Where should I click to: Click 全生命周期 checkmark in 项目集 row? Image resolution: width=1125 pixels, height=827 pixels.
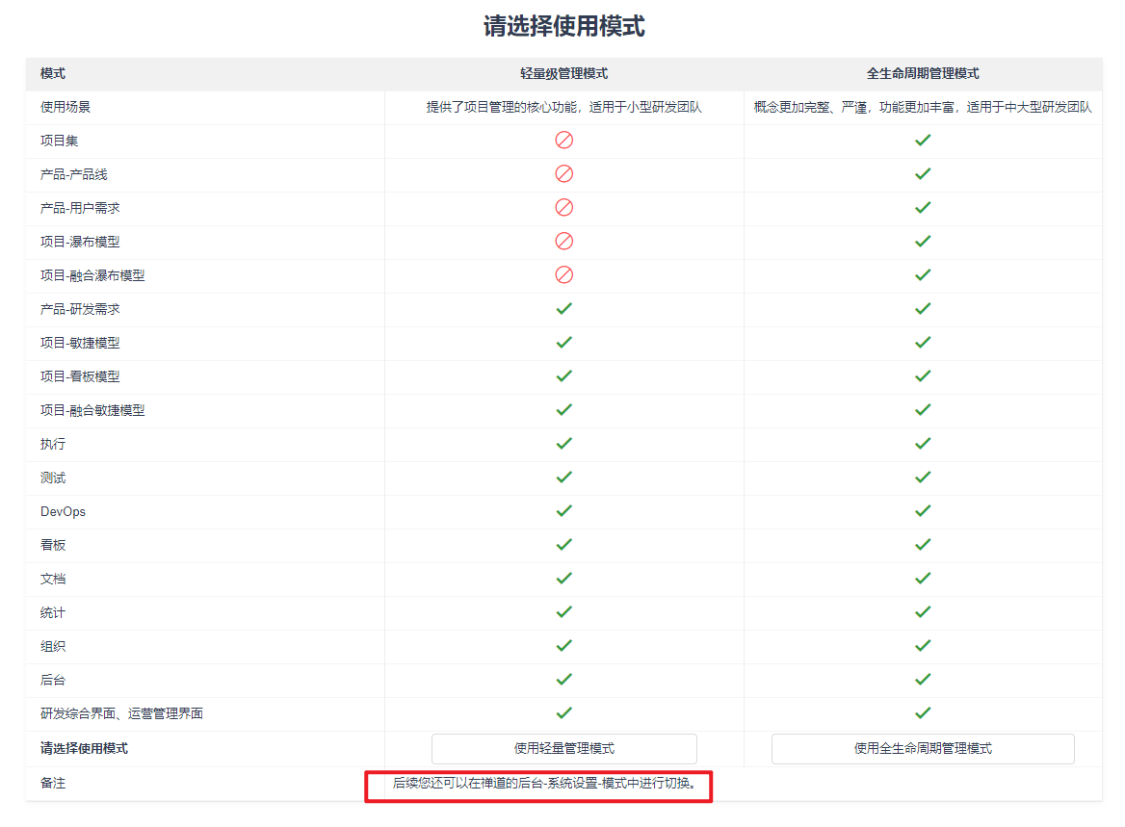923,140
